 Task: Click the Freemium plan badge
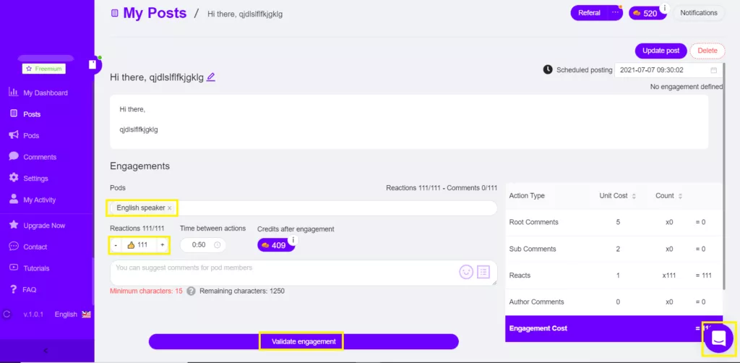[x=44, y=69]
